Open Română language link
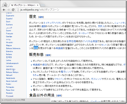 coord(9,93)
